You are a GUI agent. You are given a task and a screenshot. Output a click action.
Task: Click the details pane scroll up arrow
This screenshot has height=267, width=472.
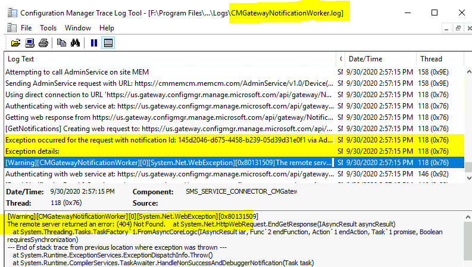(x=468, y=217)
